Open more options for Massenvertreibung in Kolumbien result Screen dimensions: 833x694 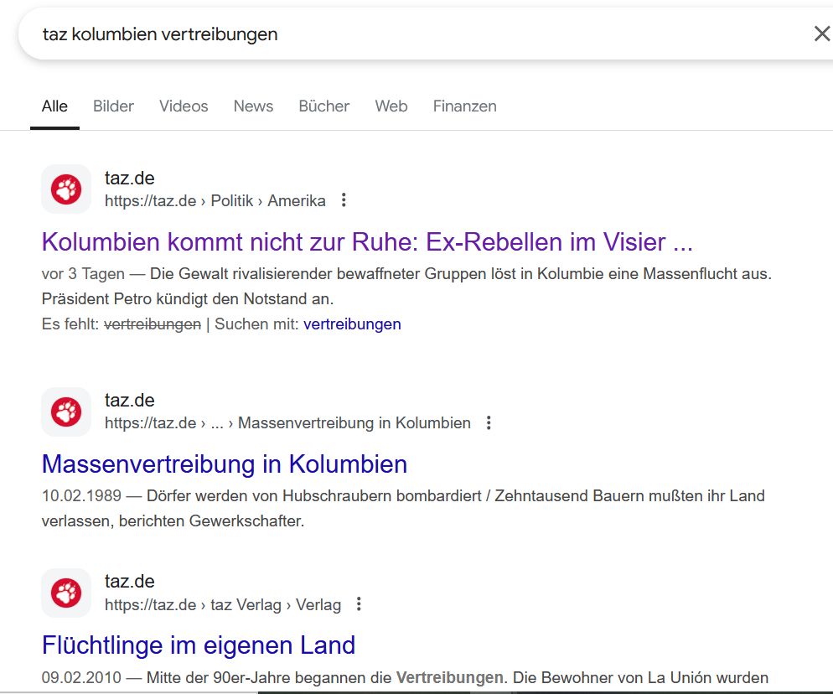pos(489,423)
